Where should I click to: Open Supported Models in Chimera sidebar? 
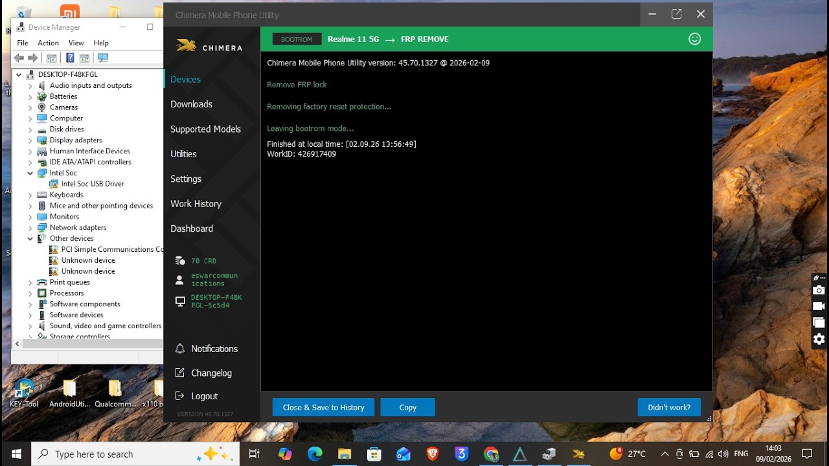(205, 129)
